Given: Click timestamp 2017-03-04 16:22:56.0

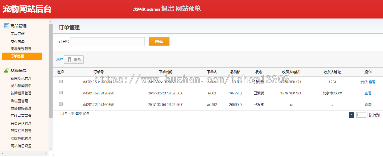Looking at the screenshot, I should coord(166,105).
